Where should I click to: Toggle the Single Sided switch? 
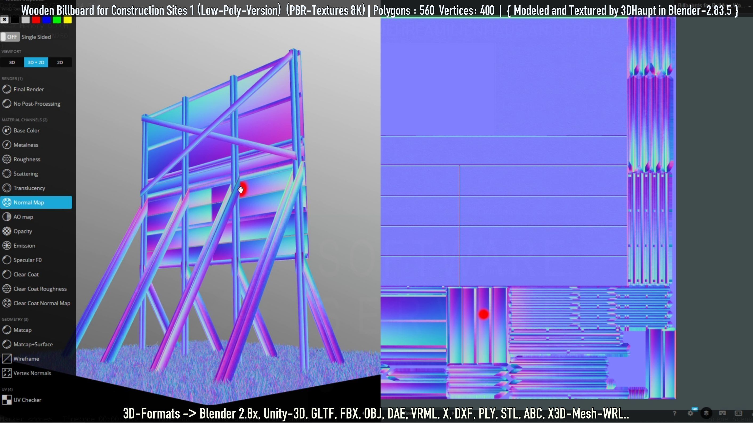tap(10, 37)
